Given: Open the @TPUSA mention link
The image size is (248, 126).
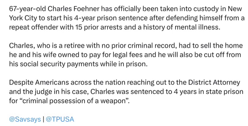Looking at the screenshot, I should (x=61, y=119).
